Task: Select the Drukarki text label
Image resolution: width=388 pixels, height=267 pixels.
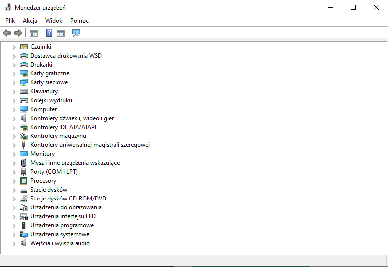Action: pyautogui.click(x=41, y=65)
